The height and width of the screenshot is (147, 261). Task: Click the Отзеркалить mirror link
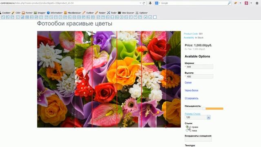coord(191,98)
